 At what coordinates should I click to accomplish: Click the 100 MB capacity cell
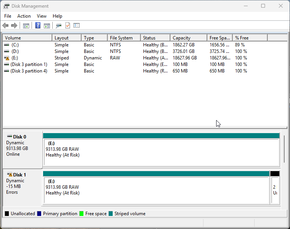180,64
